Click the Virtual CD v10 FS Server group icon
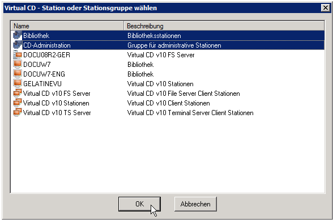 tap(18, 93)
